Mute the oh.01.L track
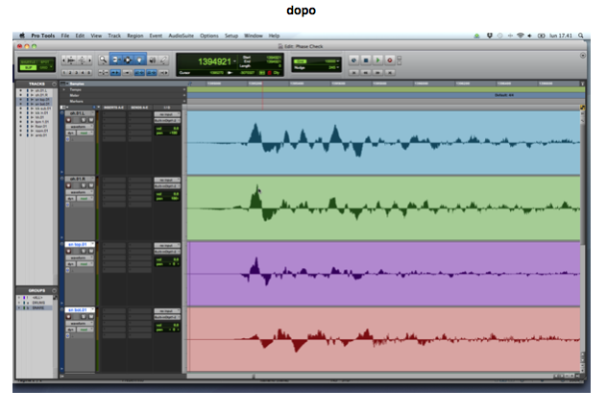Image resolution: width=607 pixels, height=415 pixels. (90, 120)
